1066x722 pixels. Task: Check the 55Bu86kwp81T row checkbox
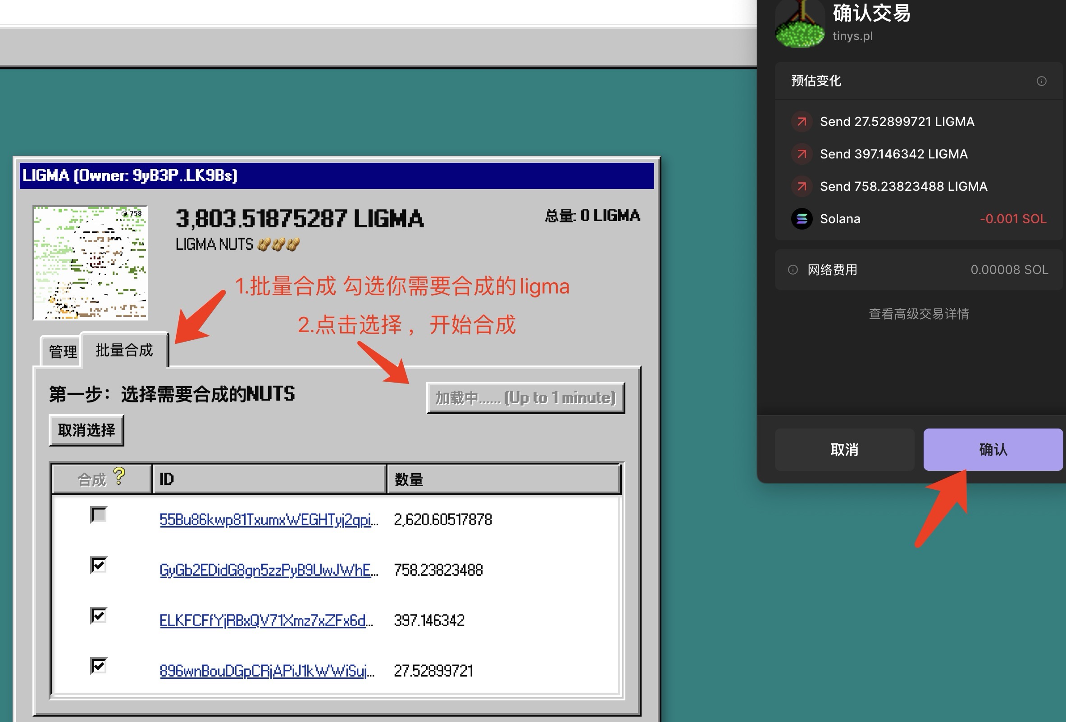point(99,515)
